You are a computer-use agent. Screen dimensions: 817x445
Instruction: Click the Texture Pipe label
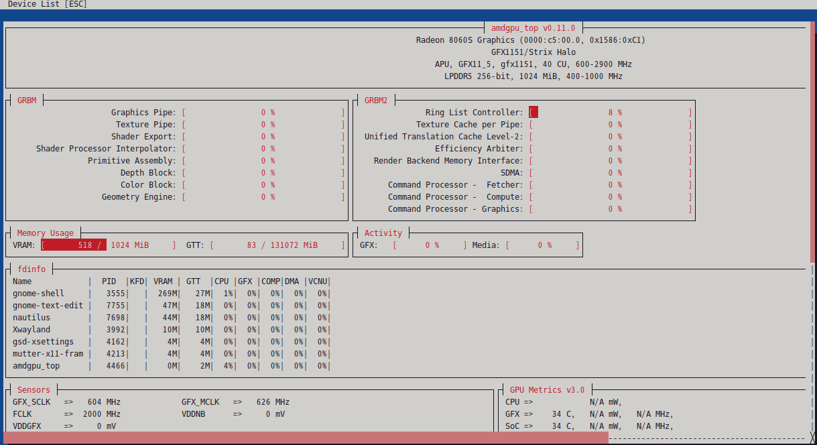coord(145,125)
